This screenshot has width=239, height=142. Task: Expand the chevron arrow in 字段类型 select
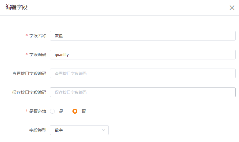(x=104, y=130)
